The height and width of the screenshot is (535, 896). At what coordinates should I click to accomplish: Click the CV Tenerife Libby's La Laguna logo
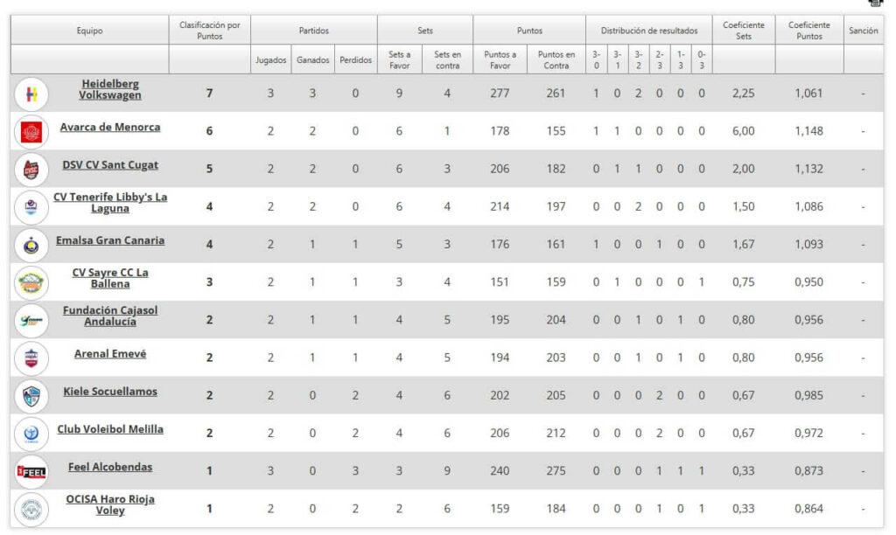coord(31,206)
